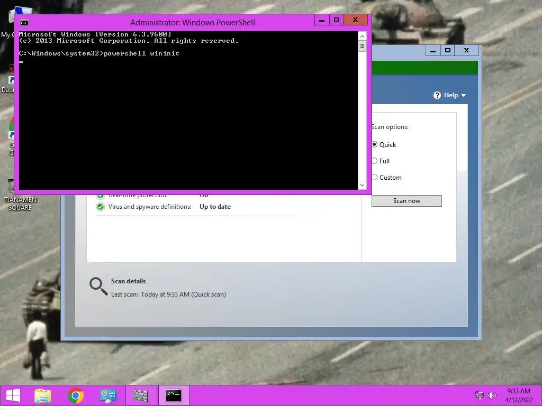The height and width of the screenshot is (406, 542).
Task: Switch to the Windows Defender taskbar icon
Action: (140, 395)
